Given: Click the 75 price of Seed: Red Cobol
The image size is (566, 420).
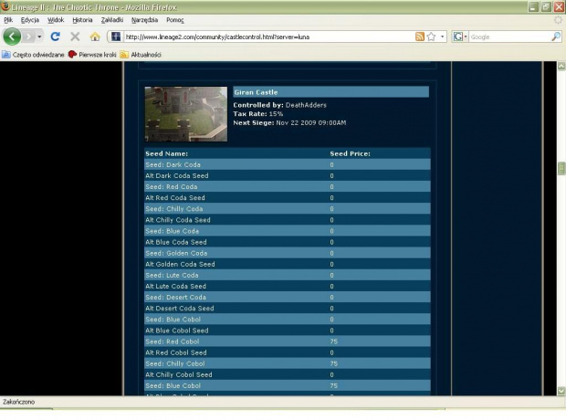Looking at the screenshot, I should click(333, 341).
